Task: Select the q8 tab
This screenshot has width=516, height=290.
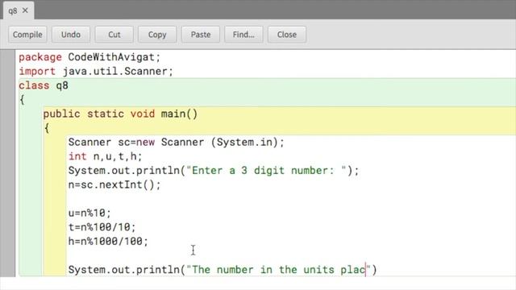Action: pyautogui.click(x=13, y=10)
